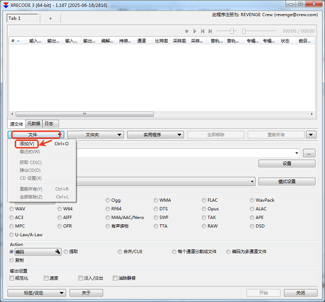Enable the 淡入/淡出 checkbox
Screen dimensions: 325x302
coord(90,278)
